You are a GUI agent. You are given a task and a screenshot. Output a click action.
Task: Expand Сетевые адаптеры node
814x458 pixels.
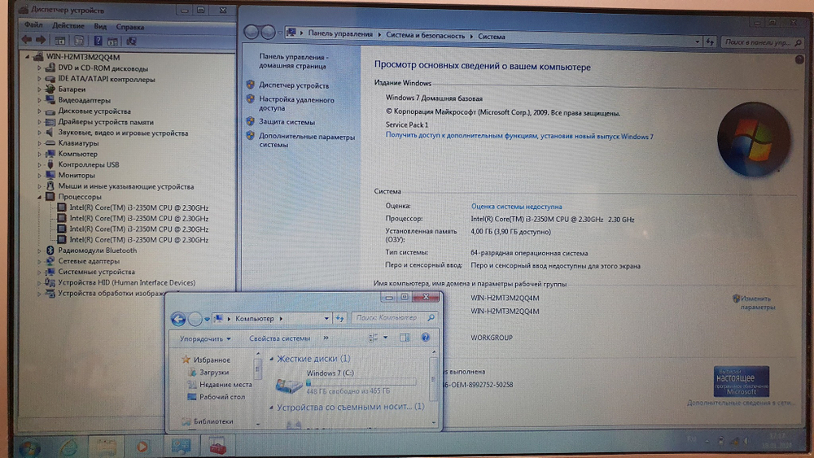[x=39, y=261]
